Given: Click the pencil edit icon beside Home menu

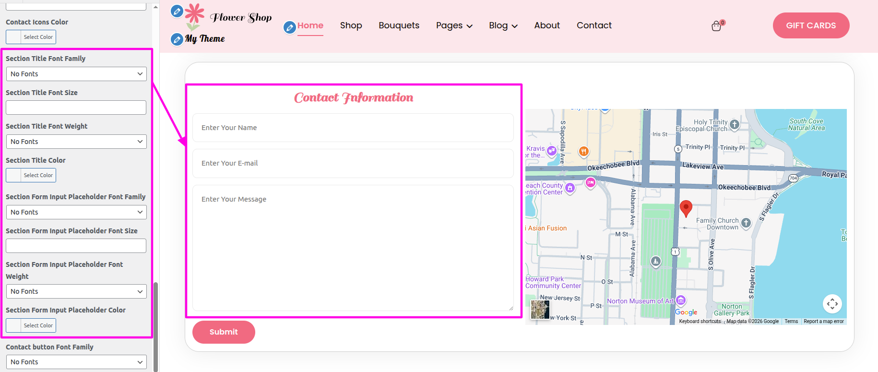Looking at the screenshot, I should pyautogui.click(x=289, y=27).
